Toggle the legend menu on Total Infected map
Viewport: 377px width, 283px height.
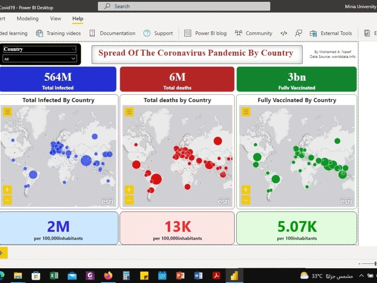pyautogui.click(x=7, y=112)
